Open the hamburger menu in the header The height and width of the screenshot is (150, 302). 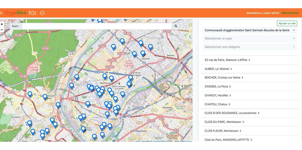(1, 13)
